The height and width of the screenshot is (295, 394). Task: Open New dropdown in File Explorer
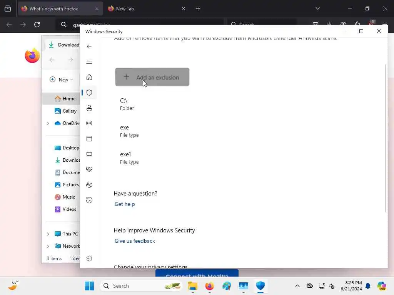point(62,80)
